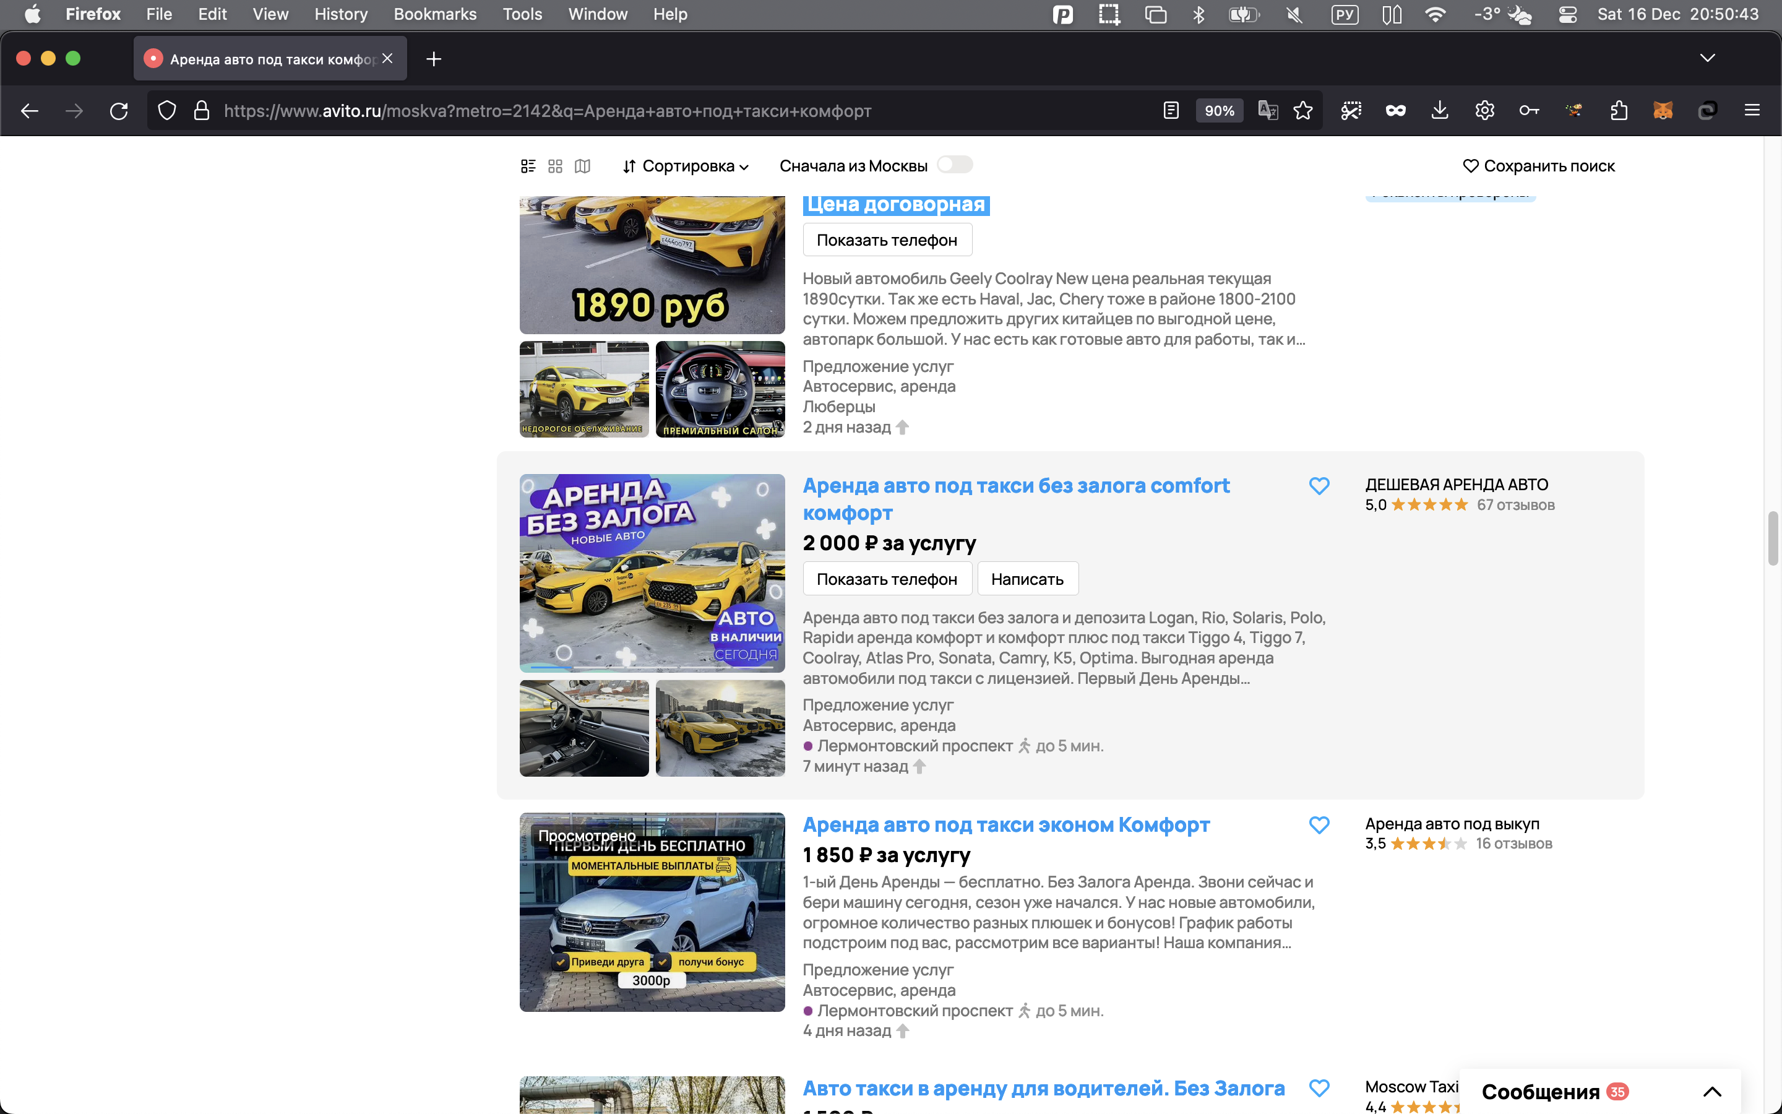Open Firefox hamburger application menu

click(1752, 111)
